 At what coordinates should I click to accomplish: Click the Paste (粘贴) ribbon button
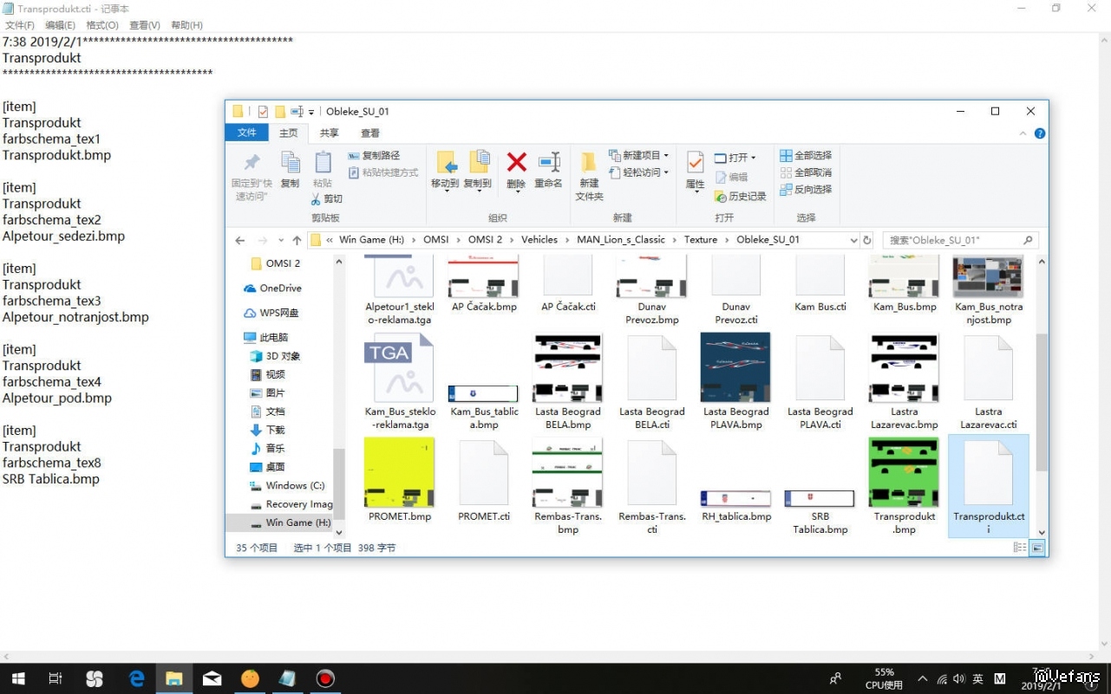coord(323,170)
